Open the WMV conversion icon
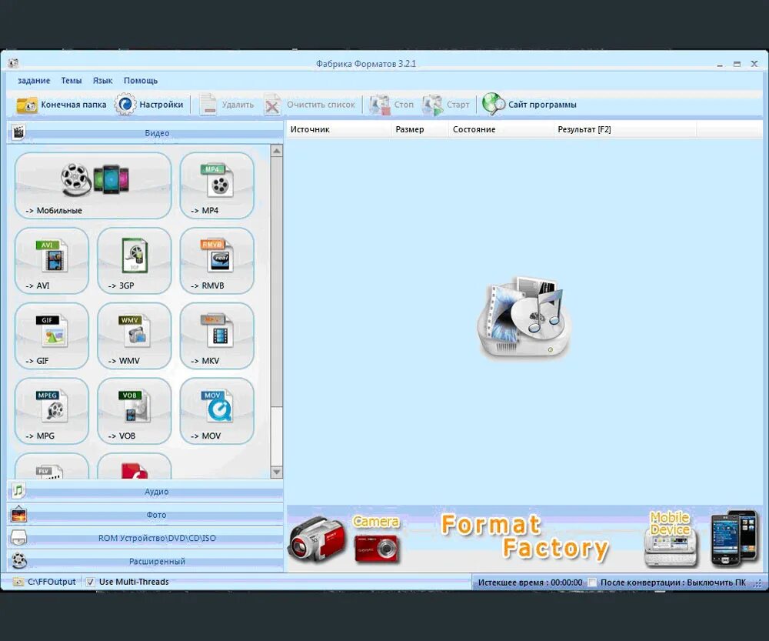Image resolution: width=769 pixels, height=641 pixels. click(x=135, y=336)
